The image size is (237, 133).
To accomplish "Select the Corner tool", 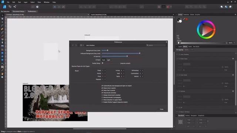I will [x=2, y=25].
